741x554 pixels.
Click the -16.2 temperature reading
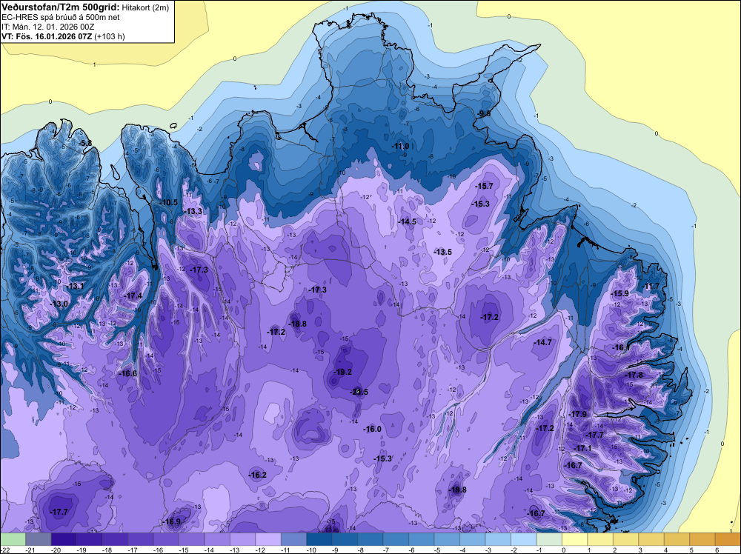pos(258,475)
